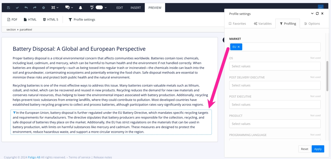331x159 pixels.
Task: Close the Profile settings panel
Action: (322, 13)
